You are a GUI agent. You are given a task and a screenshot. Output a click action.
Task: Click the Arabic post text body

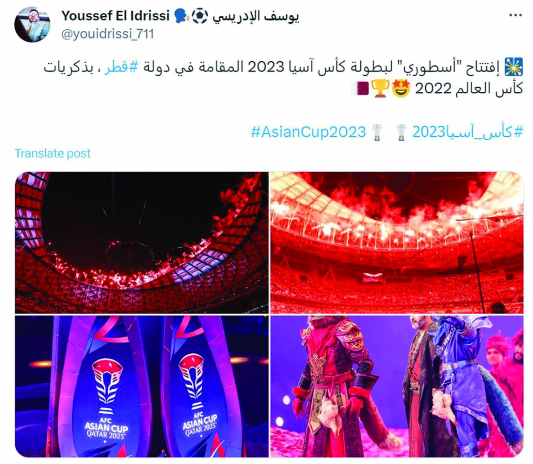pyautogui.click(x=283, y=77)
